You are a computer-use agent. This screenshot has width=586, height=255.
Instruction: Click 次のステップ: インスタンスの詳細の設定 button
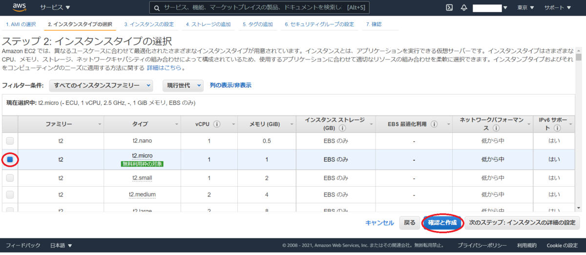pyautogui.click(x=522, y=223)
